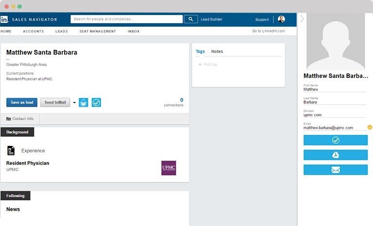The height and width of the screenshot is (226, 373).
Task: Switch to the Notes tab
Action: [x=217, y=51]
